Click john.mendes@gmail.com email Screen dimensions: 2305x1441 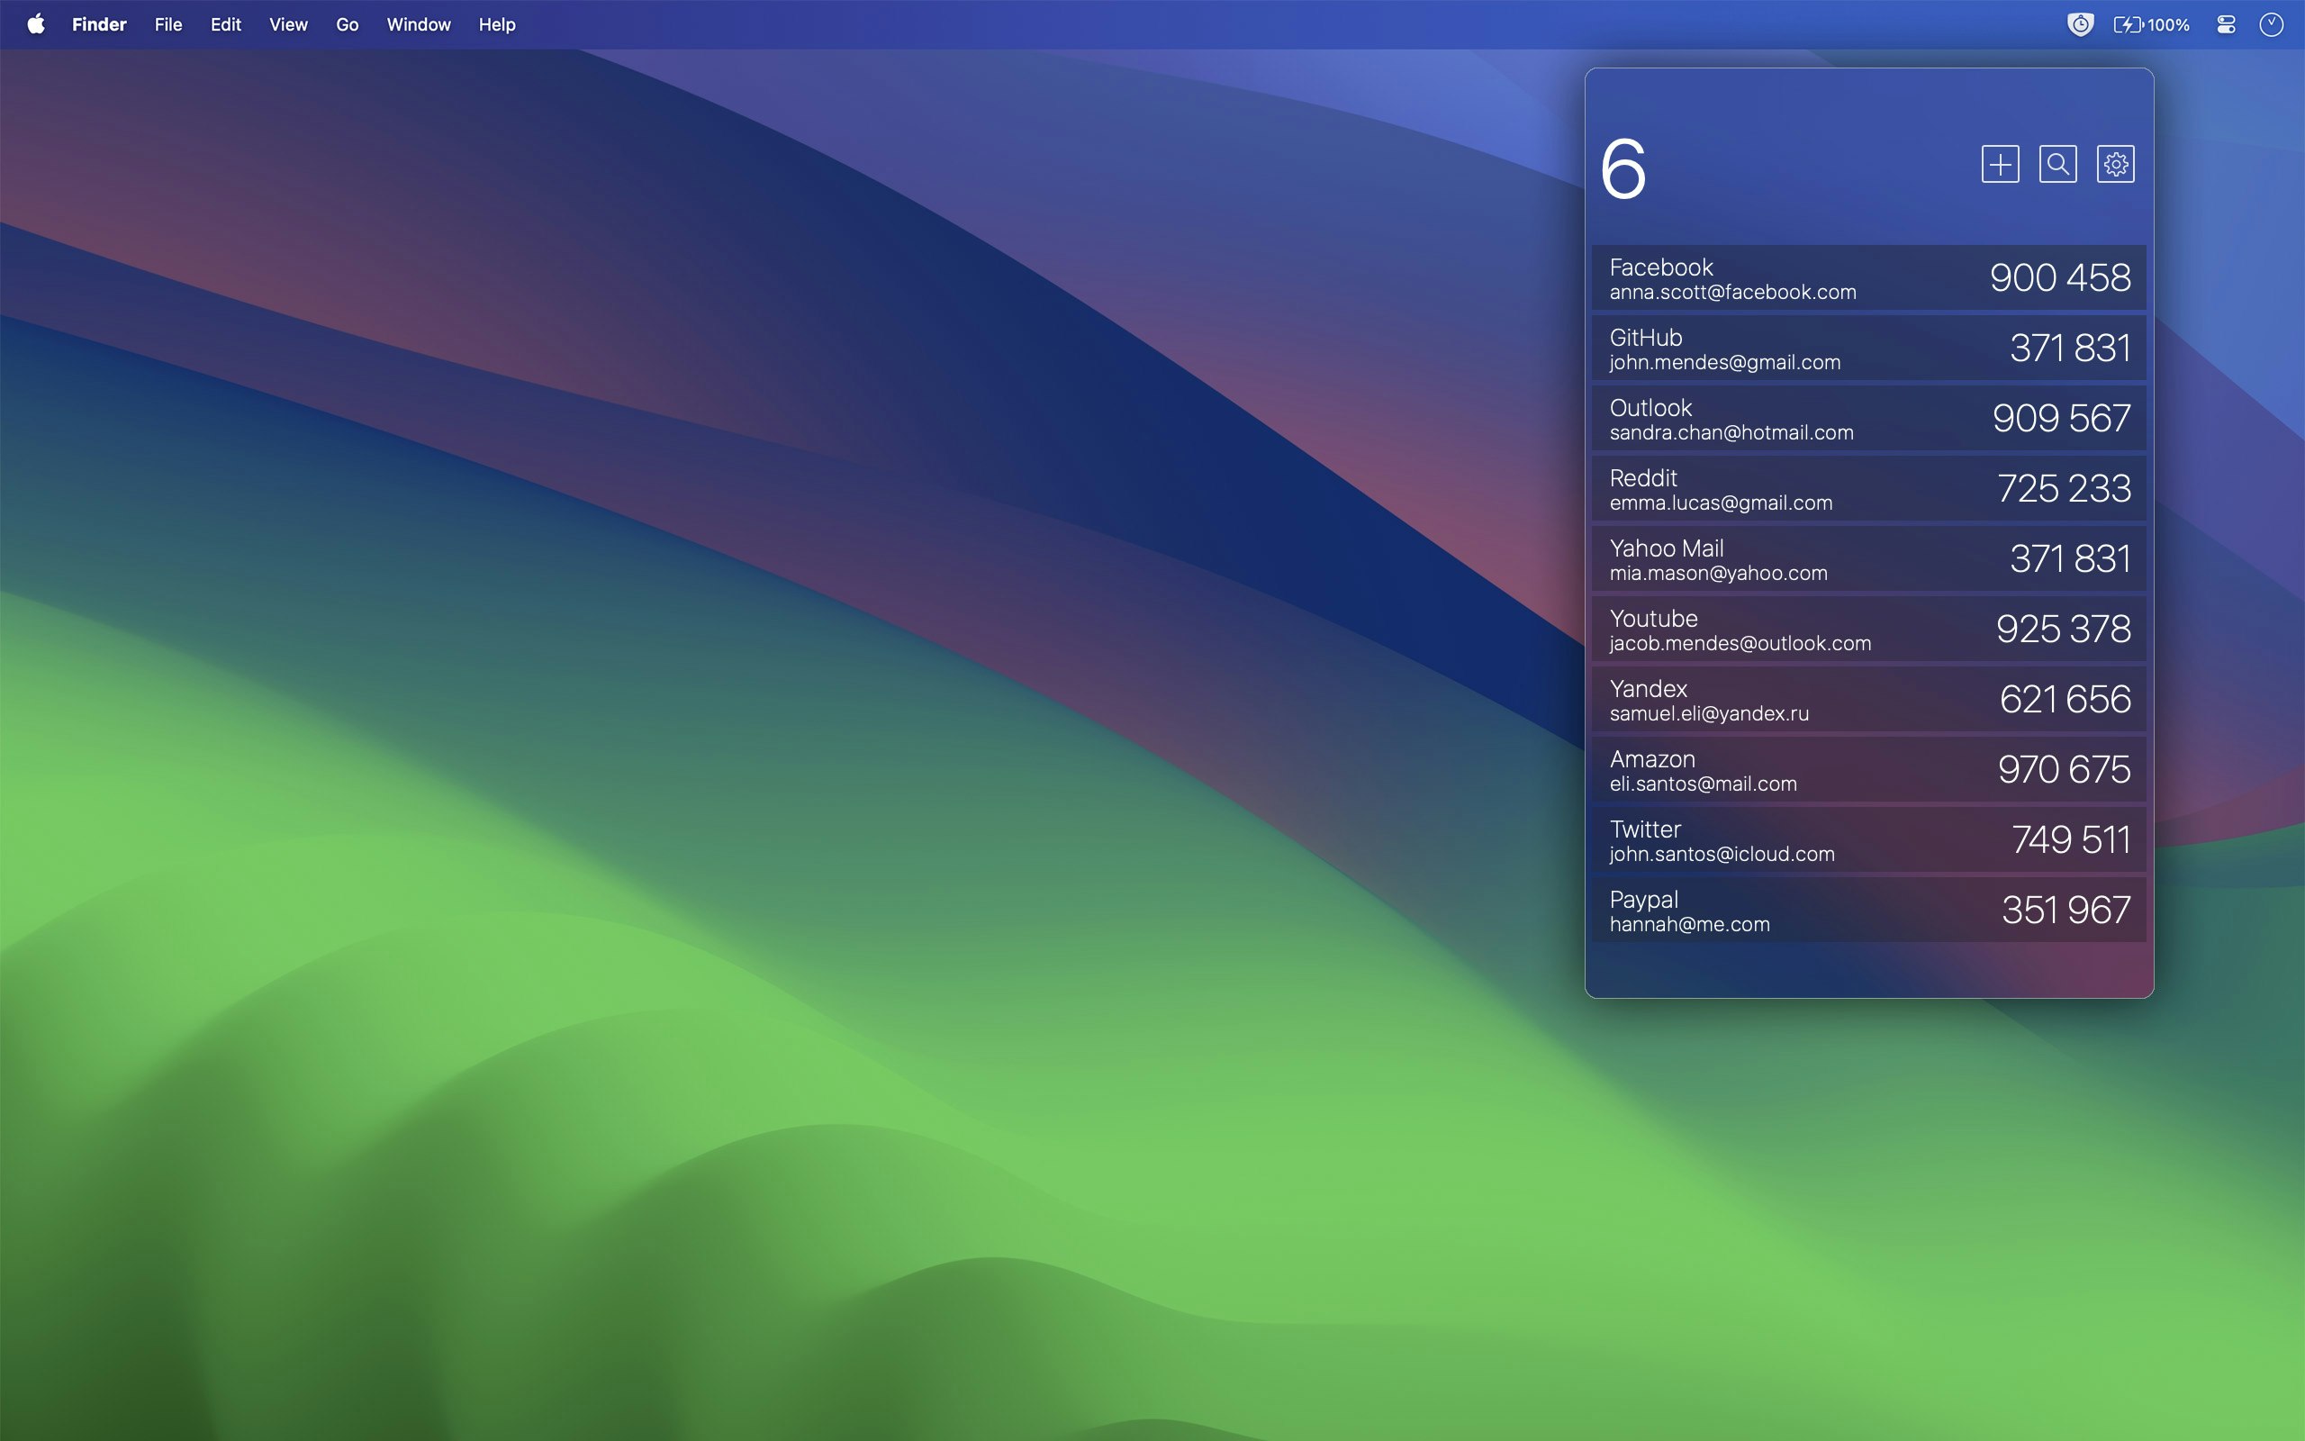tap(1725, 363)
